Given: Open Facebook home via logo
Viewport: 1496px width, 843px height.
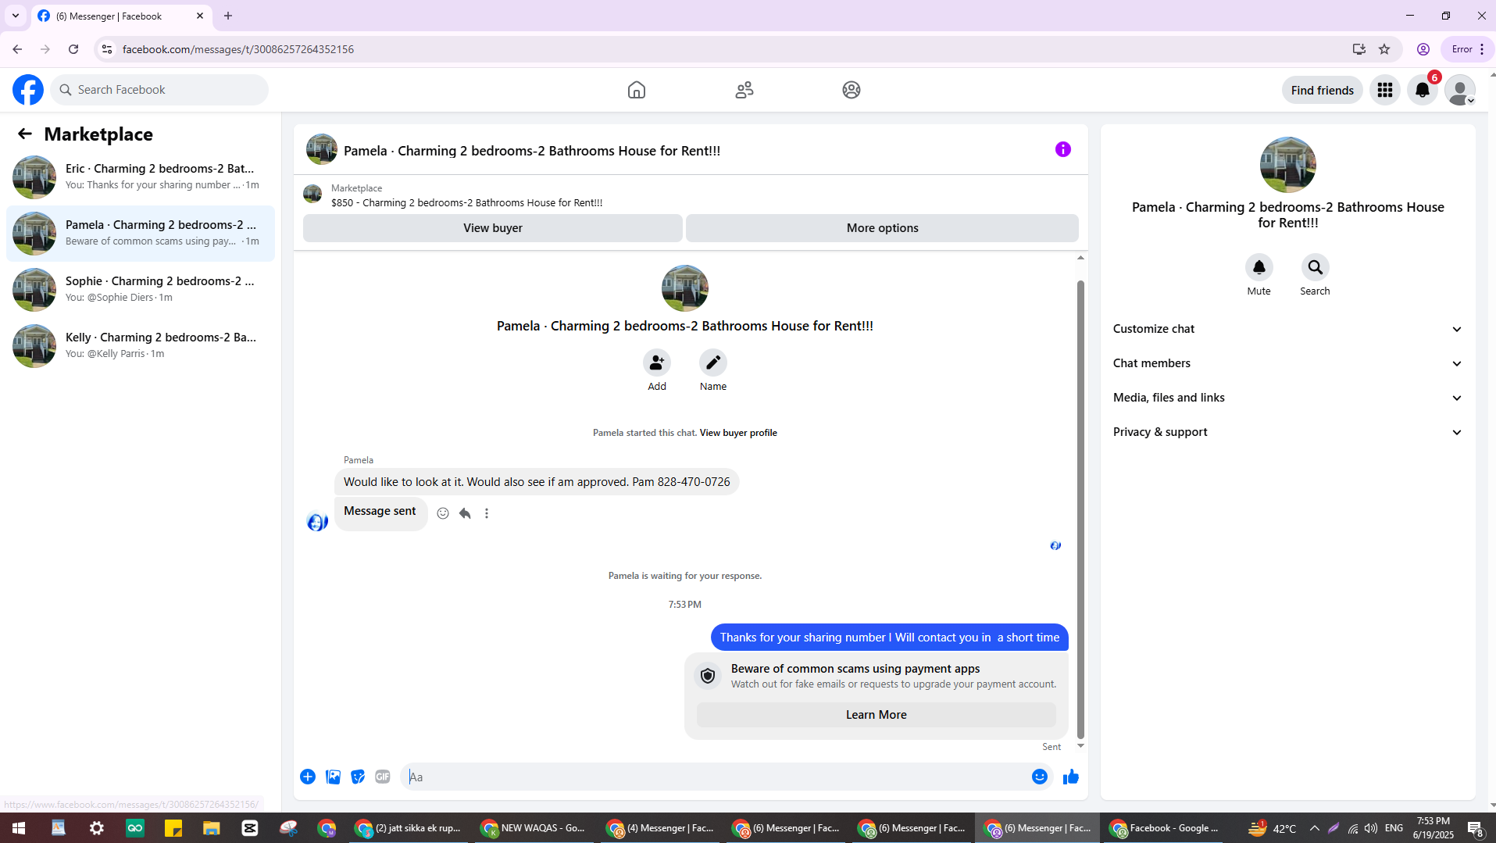Looking at the screenshot, I should (28, 90).
